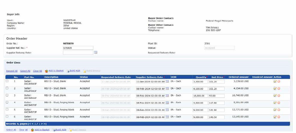Select checkbox for order line 6
The height and width of the screenshot is (133, 296).
7,117
